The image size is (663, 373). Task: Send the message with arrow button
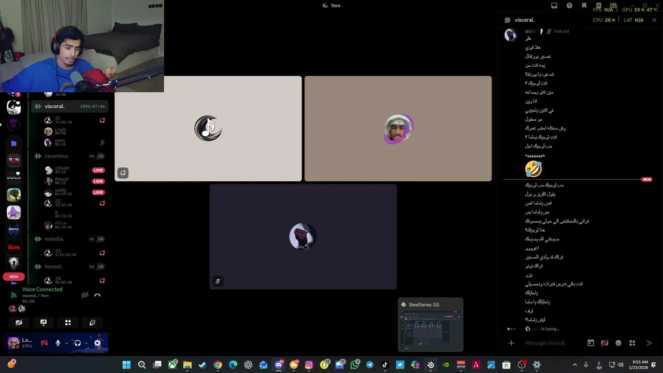pyautogui.click(x=650, y=343)
